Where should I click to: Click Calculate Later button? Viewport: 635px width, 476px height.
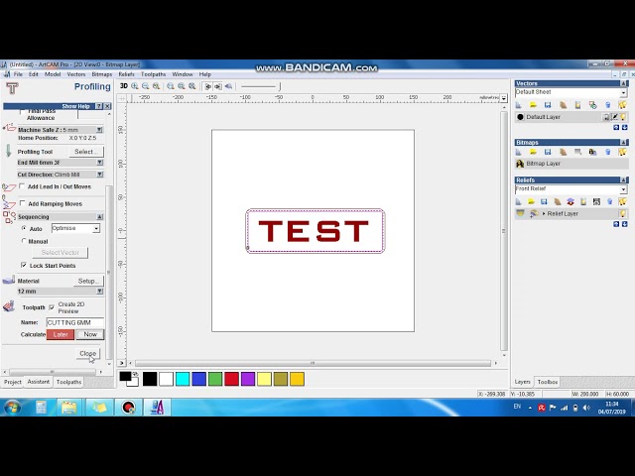(x=61, y=334)
